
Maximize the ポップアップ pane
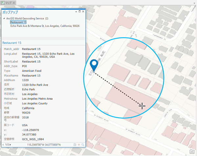click(80, 12)
